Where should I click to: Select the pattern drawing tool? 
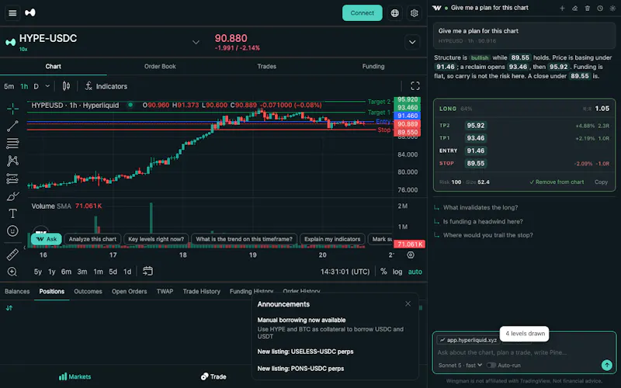(12, 161)
